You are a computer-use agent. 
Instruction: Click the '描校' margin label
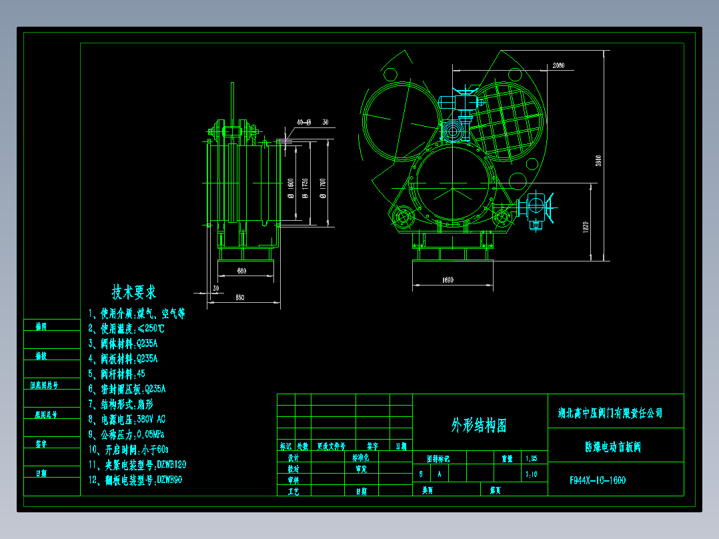click(x=41, y=356)
